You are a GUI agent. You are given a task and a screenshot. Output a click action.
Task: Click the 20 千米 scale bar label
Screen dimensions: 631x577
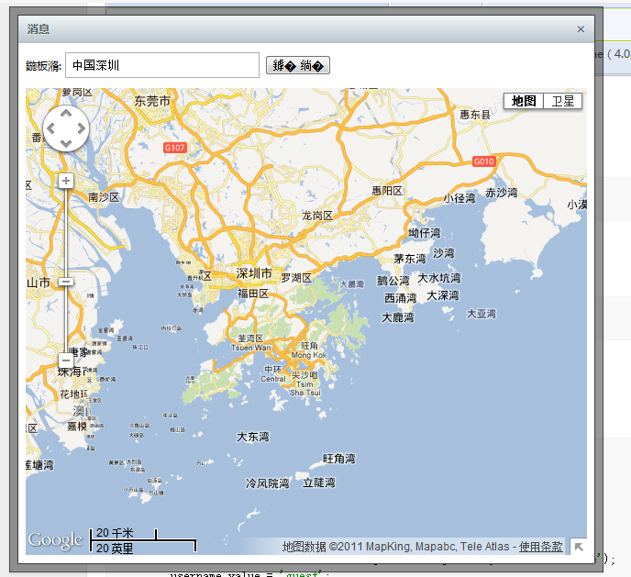115,533
